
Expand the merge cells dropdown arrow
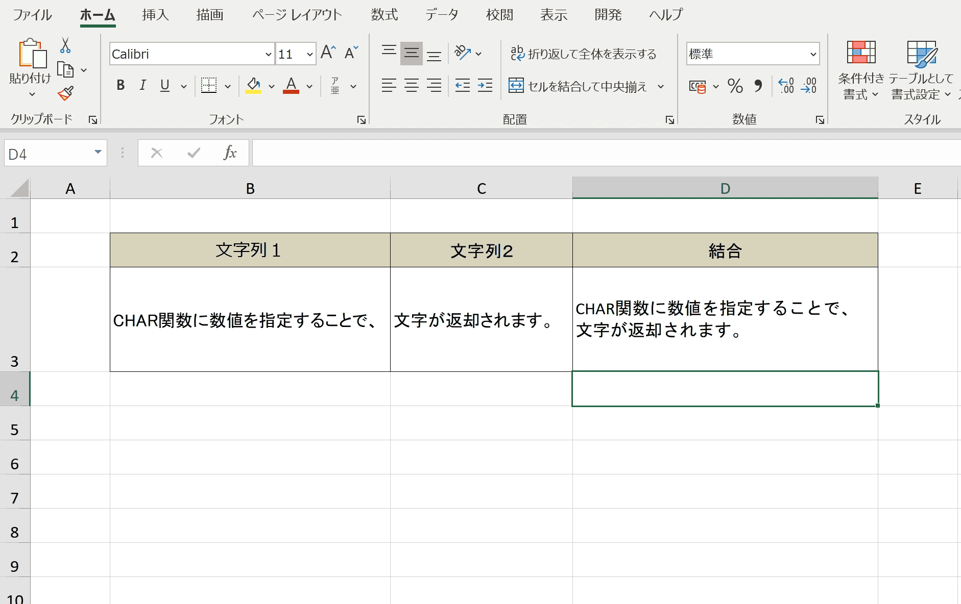661,86
